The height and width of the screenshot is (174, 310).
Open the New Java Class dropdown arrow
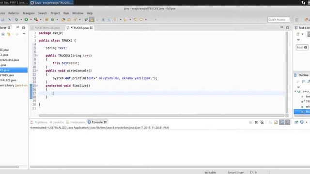57,19
